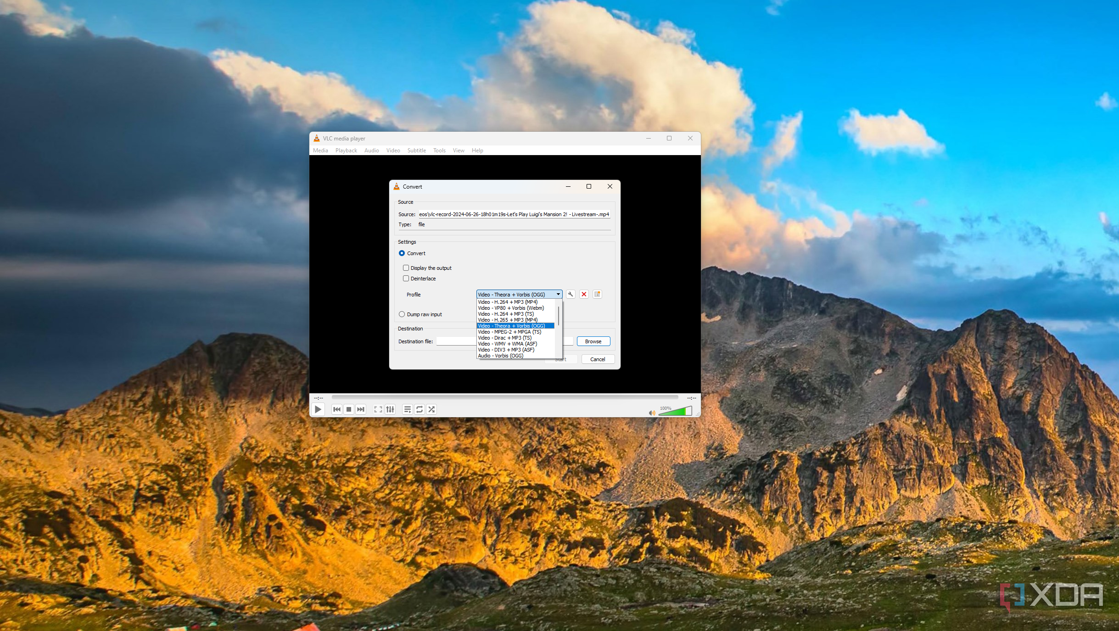Toggle the playlist icon
Image resolution: width=1119 pixels, height=631 pixels.
click(x=407, y=409)
